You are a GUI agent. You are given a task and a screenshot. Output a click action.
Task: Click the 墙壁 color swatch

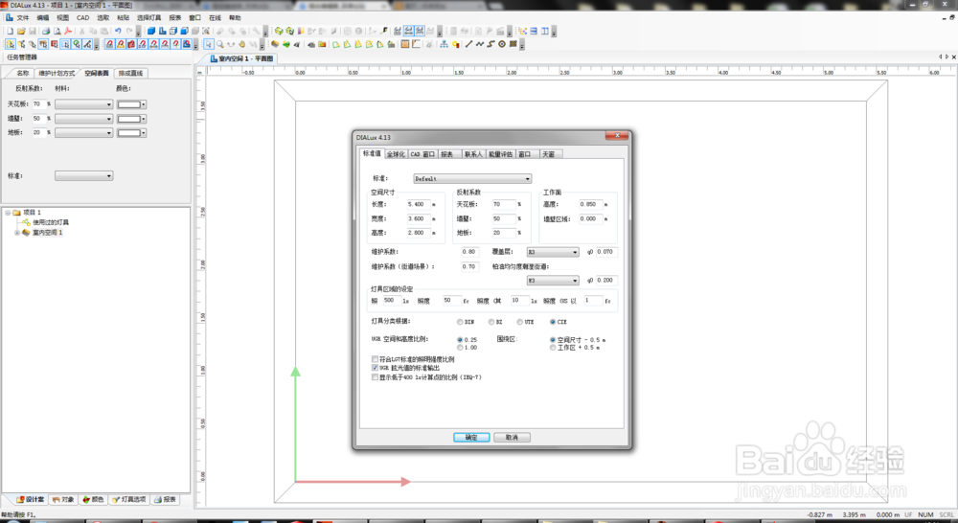point(129,119)
